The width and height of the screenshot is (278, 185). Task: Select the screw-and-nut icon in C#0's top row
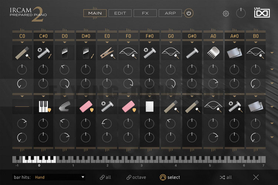click(43, 53)
